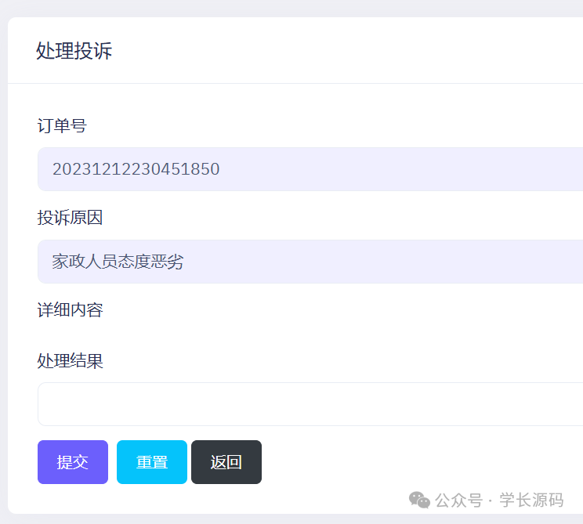Click the 重置 reset button

[x=152, y=462]
